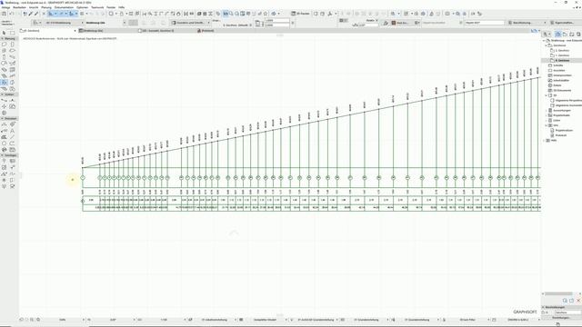The height and width of the screenshot is (327, 582).
Task: Click the Project Map icon in navigator header
Action: 557,35
